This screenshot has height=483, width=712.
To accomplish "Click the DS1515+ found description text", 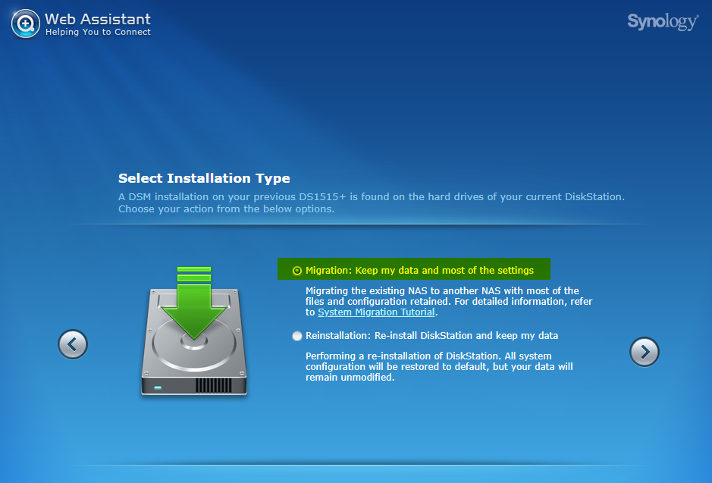I will point(371,197).
